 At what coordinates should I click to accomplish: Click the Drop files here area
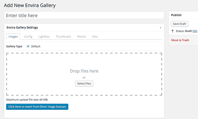84,74
